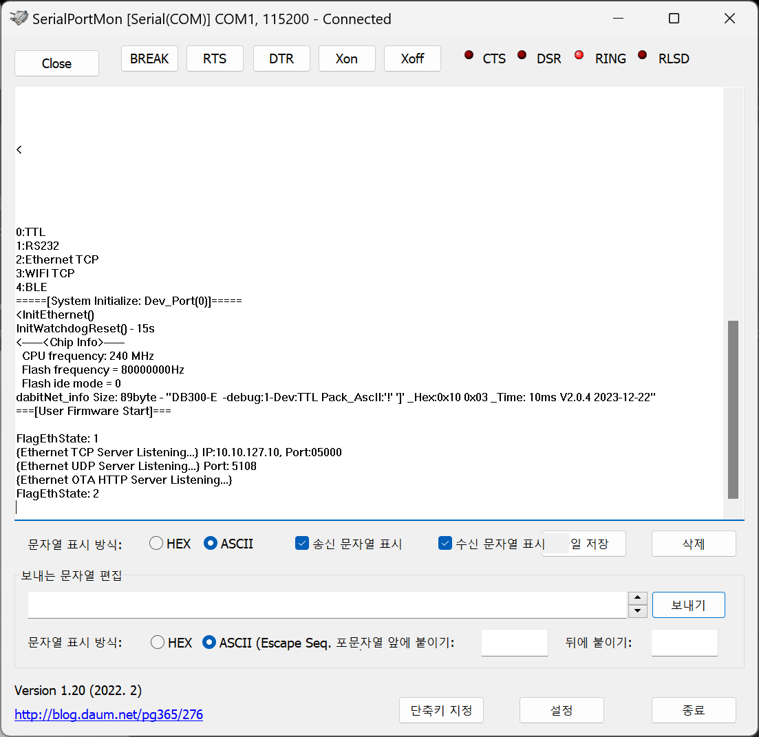Click the down arrow beside send text box
Screen dimensions: 759x737
pyautogui.click(x=638, y=610)
